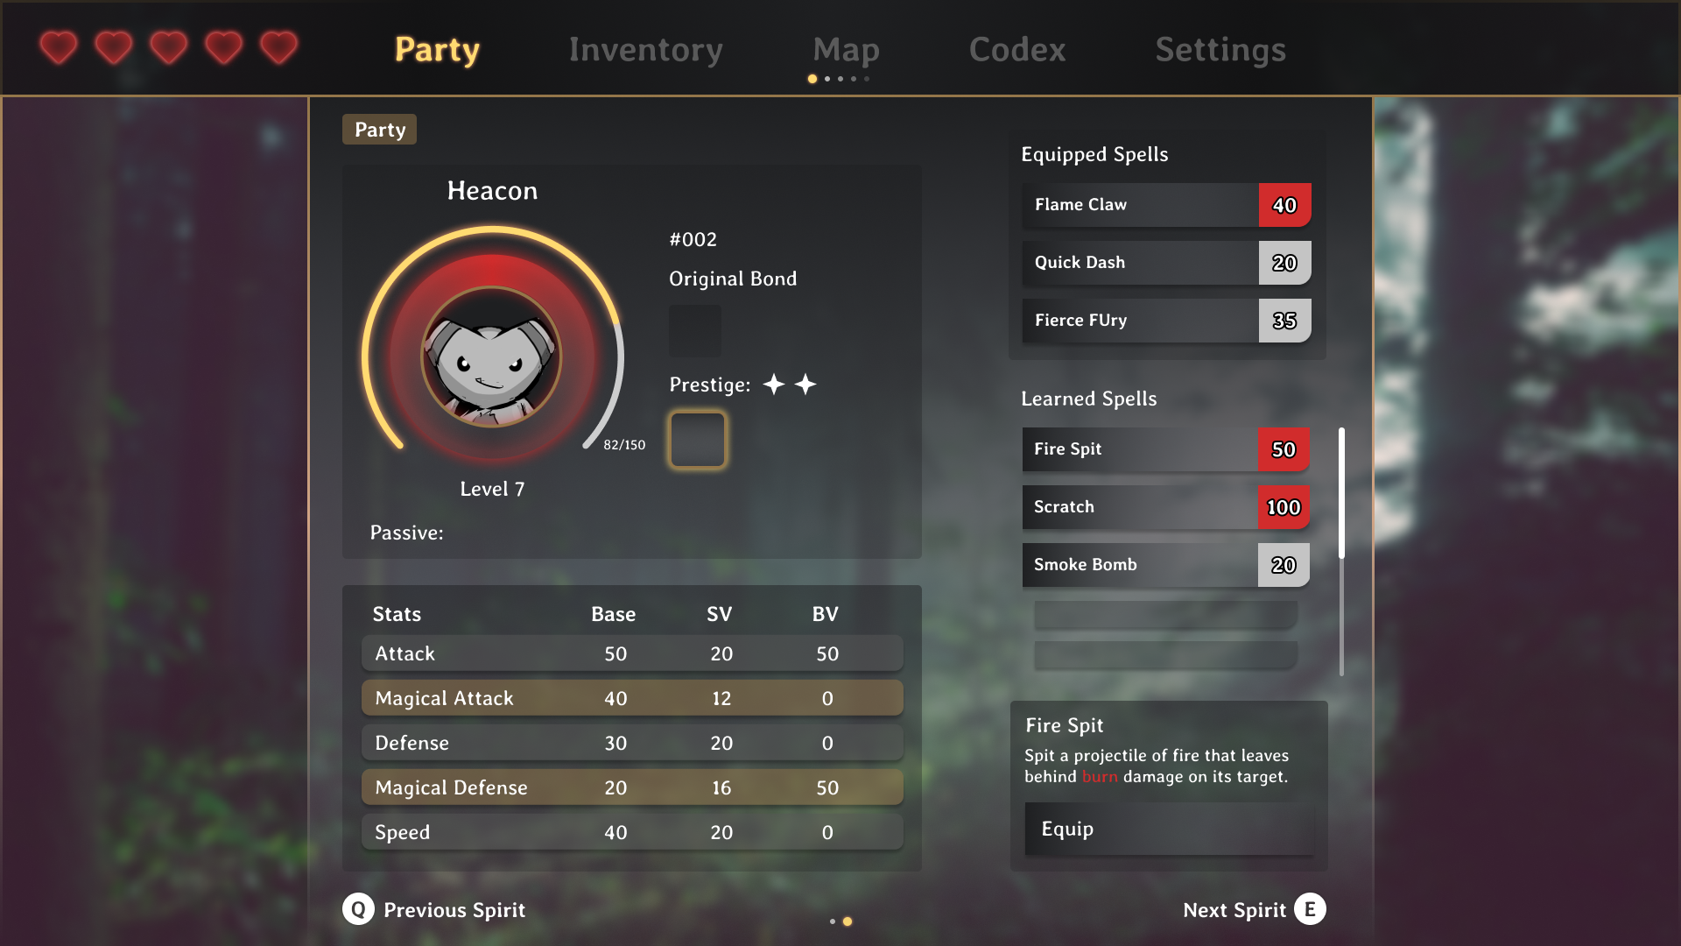Go to the Map tab
1681x946 pixels.
(846, 50)
